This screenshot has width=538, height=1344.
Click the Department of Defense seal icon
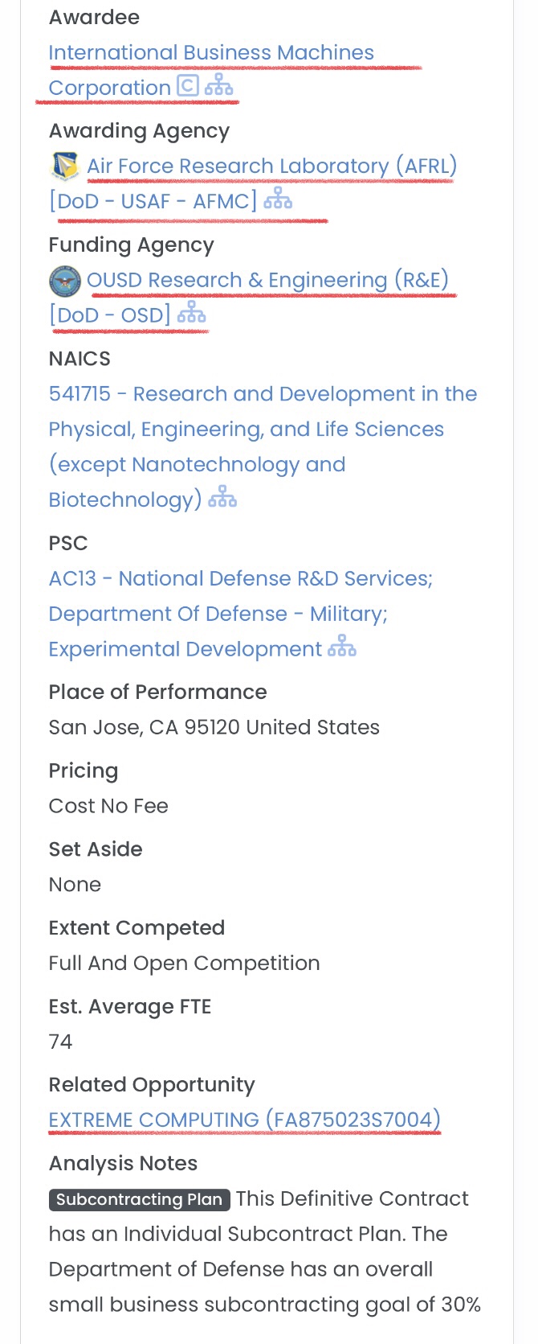point(64,281)
